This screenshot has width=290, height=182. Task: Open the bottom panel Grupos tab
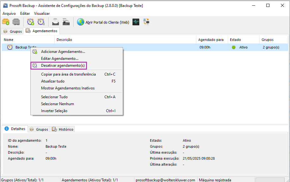point(39,129)
